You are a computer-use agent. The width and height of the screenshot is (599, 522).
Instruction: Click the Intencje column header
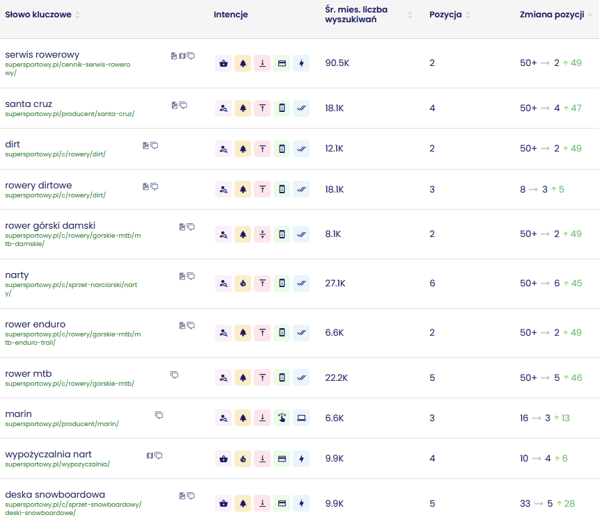(230, 15)
